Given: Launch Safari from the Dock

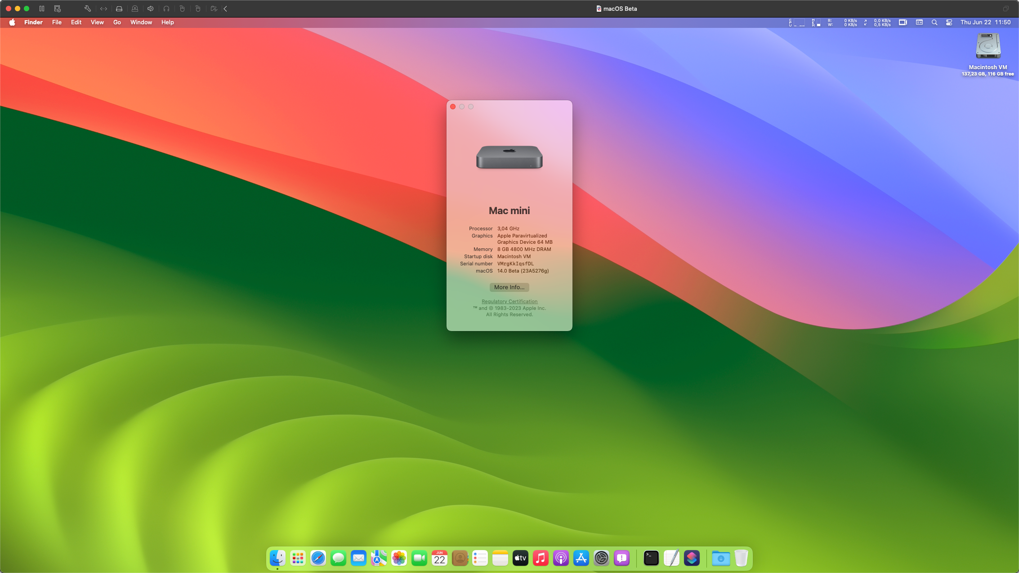Looking at the screenshot, I should click(x=318, y=559).
